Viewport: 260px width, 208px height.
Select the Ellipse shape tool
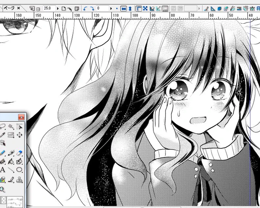pos(19,170)
